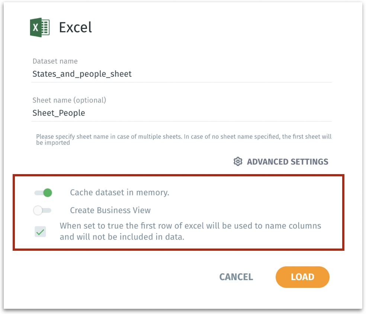366x314 pixels.
Task: Disable the Cache dataset in memory toggle
Action: point(43,193)
